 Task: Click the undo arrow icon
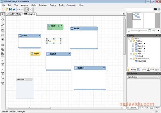tap(19, 10)
